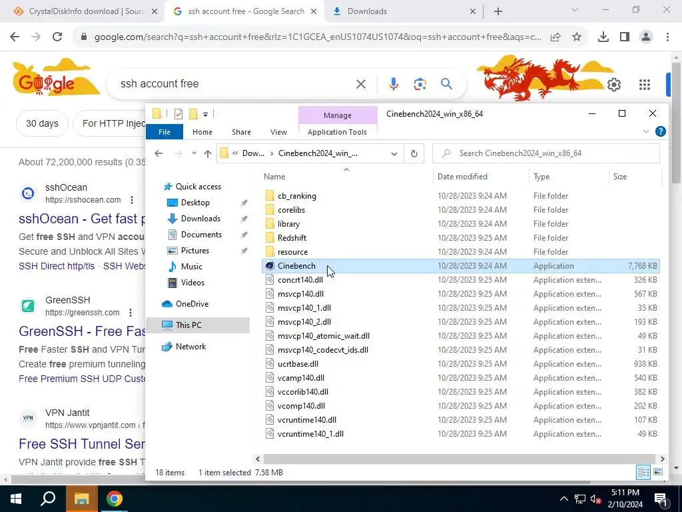Open address bar history dropdown
Image resolution: width=682 pixels, height=512 pixels.
coord(394,153)
